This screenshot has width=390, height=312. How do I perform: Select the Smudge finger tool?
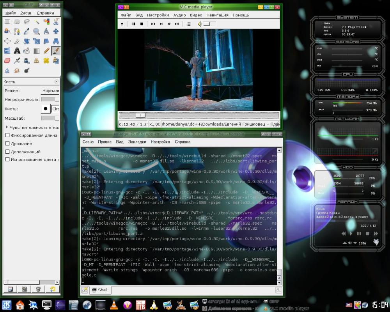click(x=17, y=71)
